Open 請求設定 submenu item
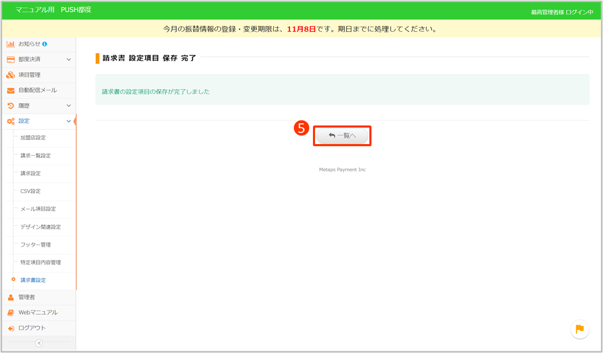The image size is (603, 353). point(30,173)
